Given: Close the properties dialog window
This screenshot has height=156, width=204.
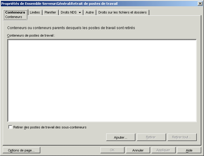Looking at the screenshot, I should point(200,4).
